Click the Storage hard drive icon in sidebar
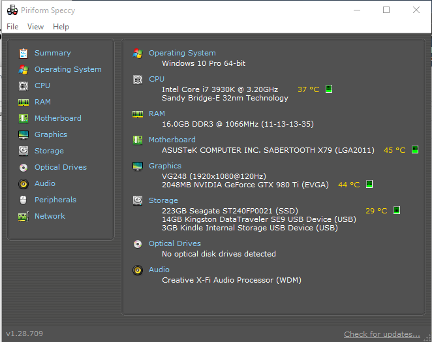 [23, 151]
